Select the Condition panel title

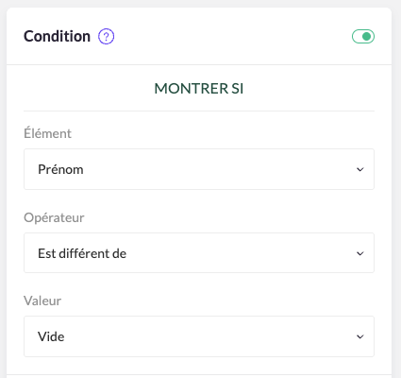click(57, 36)
